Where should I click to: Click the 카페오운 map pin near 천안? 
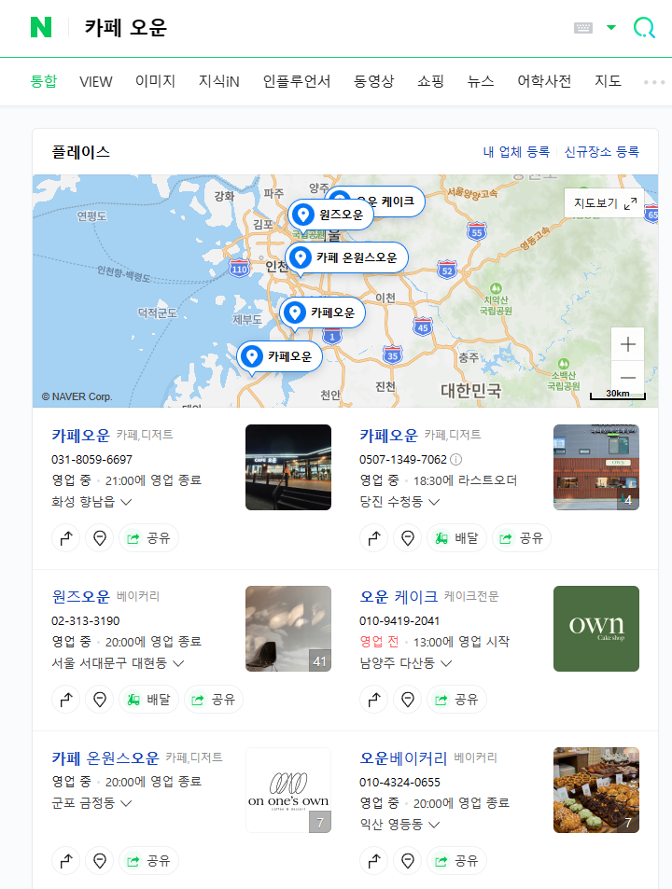click(x=279, y=356)
